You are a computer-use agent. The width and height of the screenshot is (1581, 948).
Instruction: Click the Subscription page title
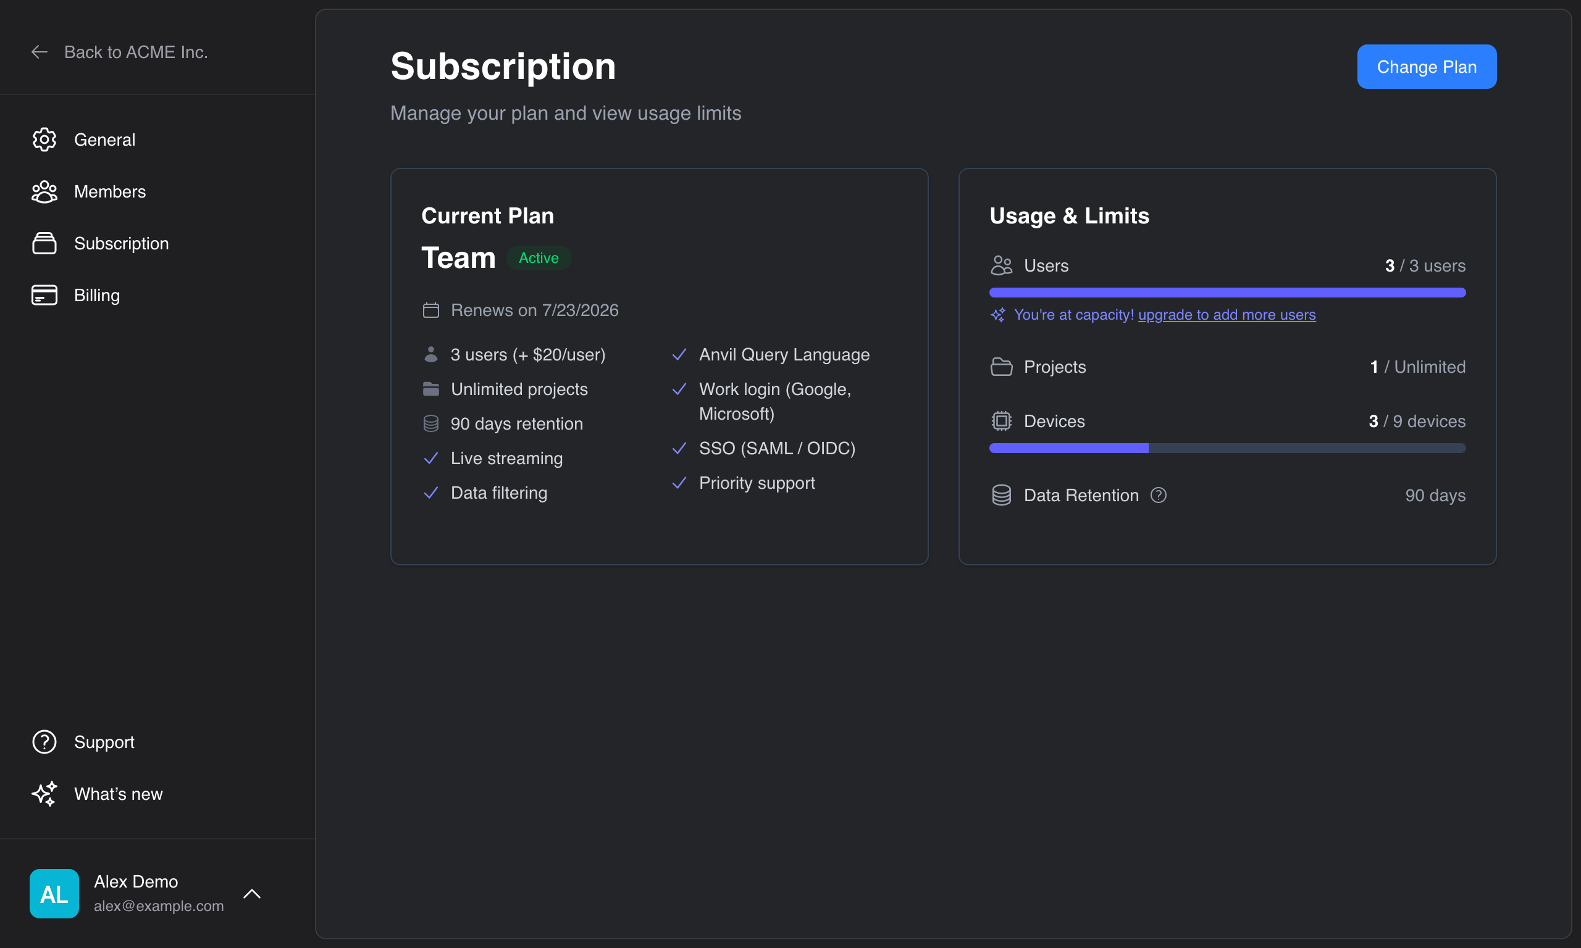503,67
